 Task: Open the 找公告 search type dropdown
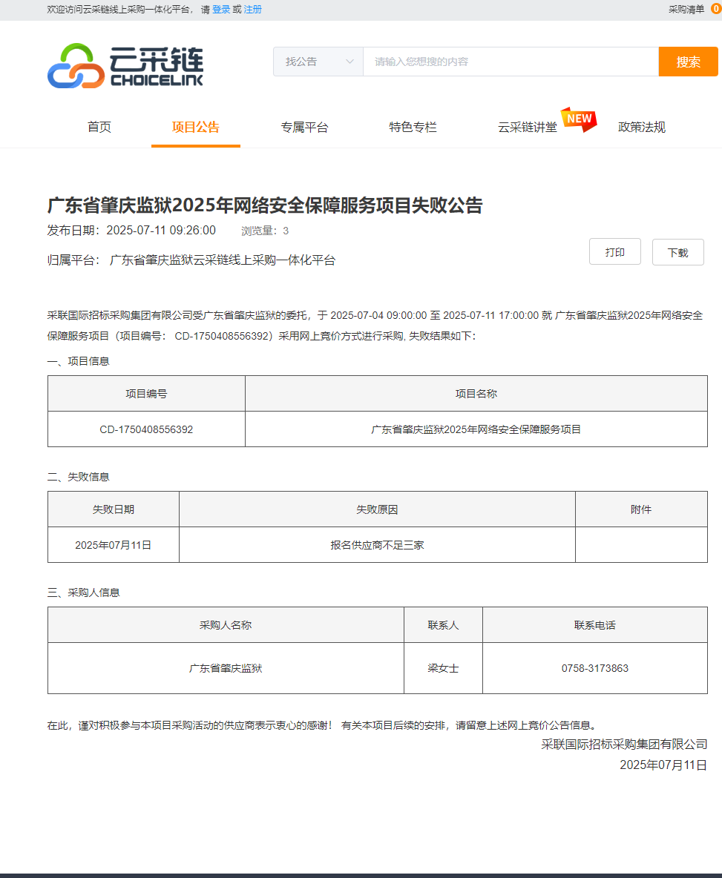(318, 62)
